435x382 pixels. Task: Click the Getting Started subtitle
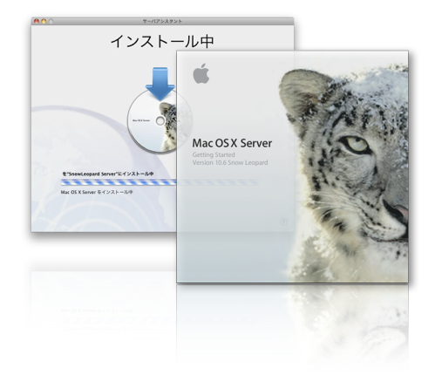[214, 154]
